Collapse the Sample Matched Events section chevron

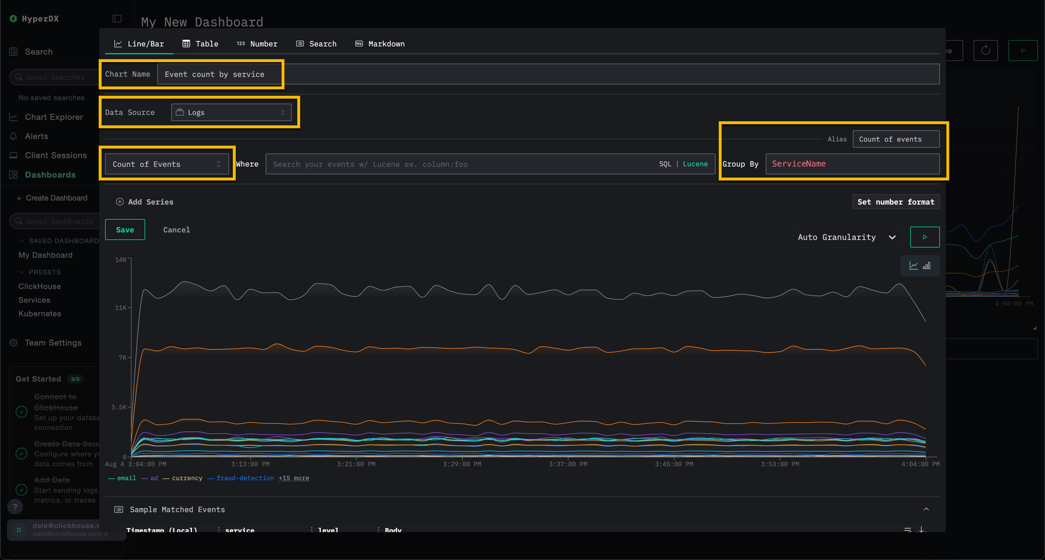coord(926,509)
